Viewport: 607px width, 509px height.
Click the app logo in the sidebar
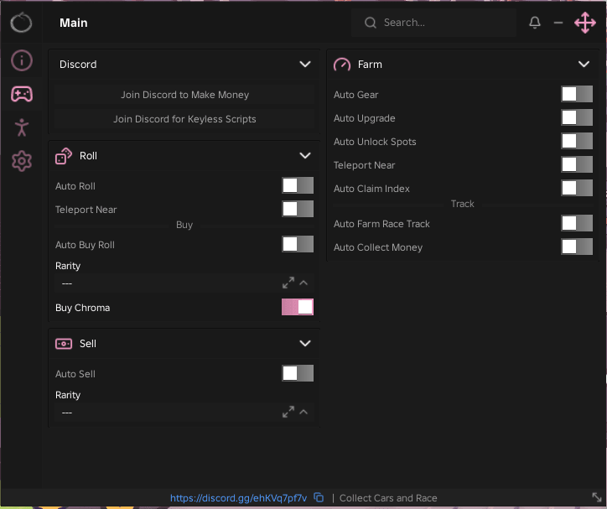click(x=21, y=23)
